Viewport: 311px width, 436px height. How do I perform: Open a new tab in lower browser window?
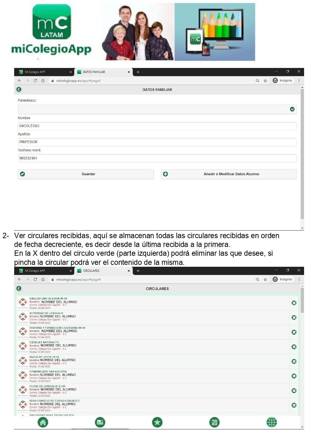(138, 271)
